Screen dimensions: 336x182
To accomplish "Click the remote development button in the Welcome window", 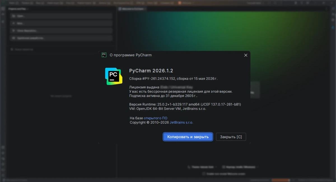I will pos(61,38).
